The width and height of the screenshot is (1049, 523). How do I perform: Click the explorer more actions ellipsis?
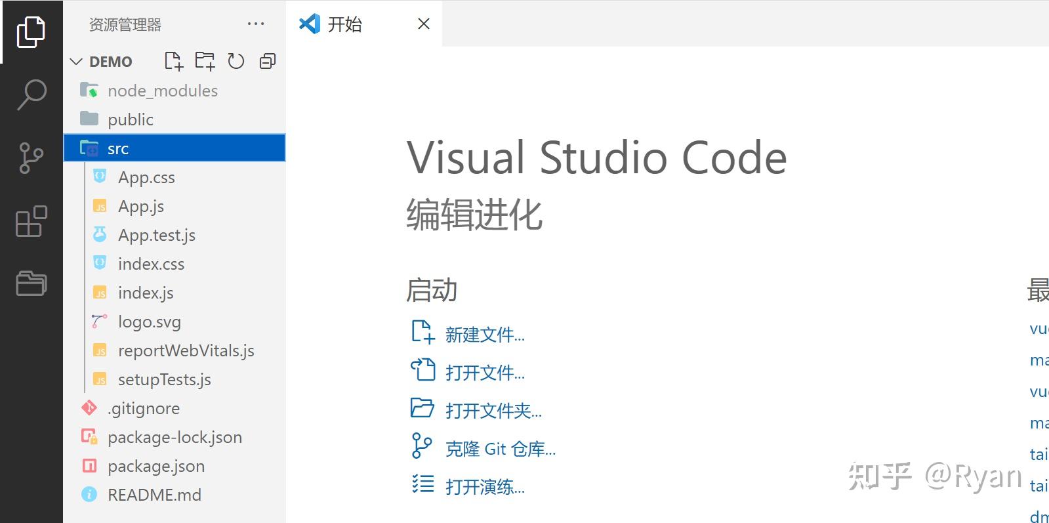256,24
